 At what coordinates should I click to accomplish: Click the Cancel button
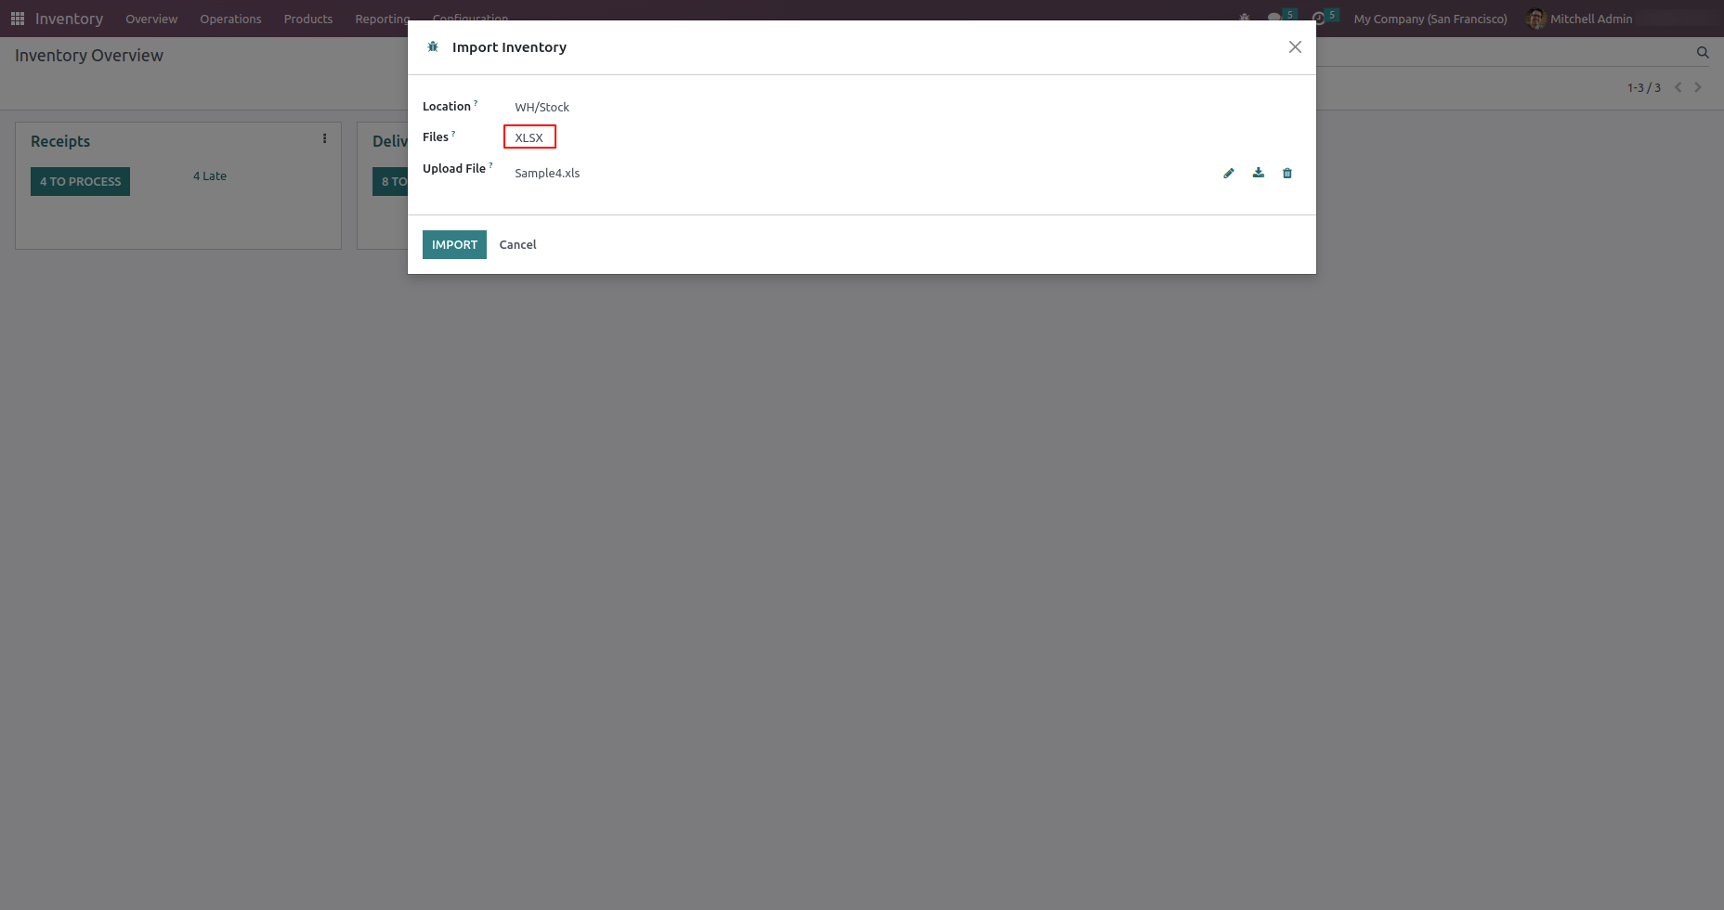[x=517, y=244]
